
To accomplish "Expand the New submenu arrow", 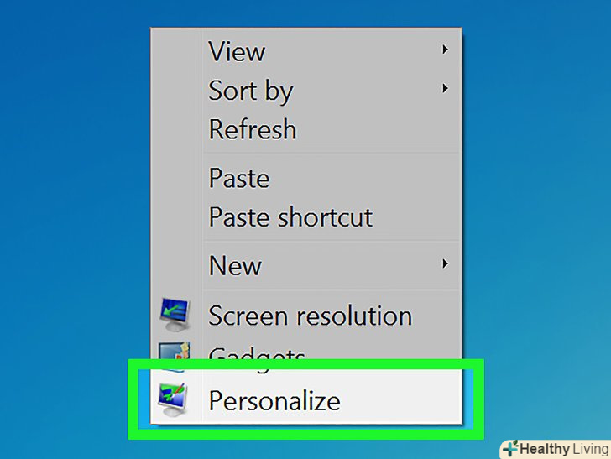I will (x=445, y=265).
